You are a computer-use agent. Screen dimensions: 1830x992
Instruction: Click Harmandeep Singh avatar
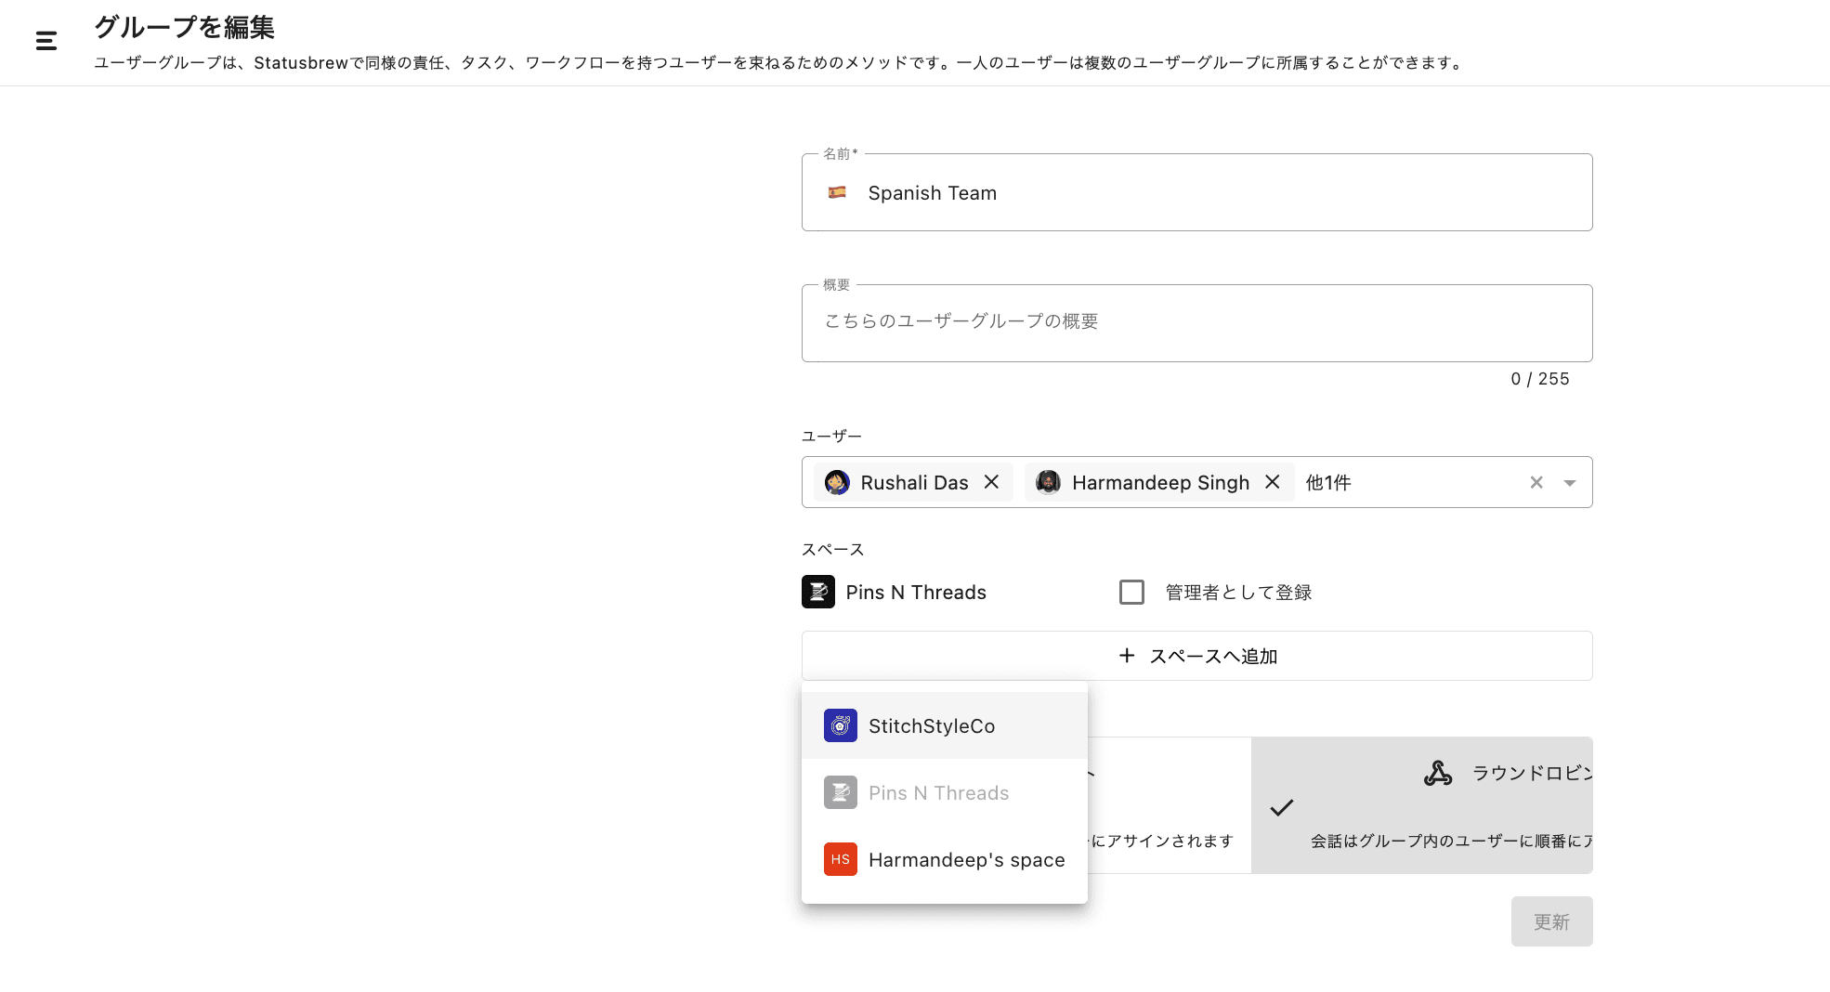click(x=1048, y=482)
